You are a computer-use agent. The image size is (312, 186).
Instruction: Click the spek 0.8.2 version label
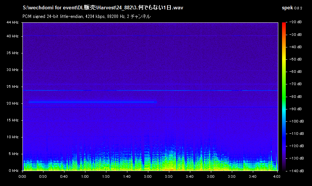[x=292, y=8]
